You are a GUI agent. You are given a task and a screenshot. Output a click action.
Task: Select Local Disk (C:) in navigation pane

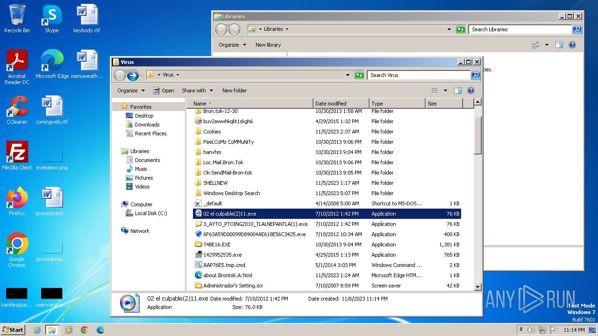coord(150,213)
